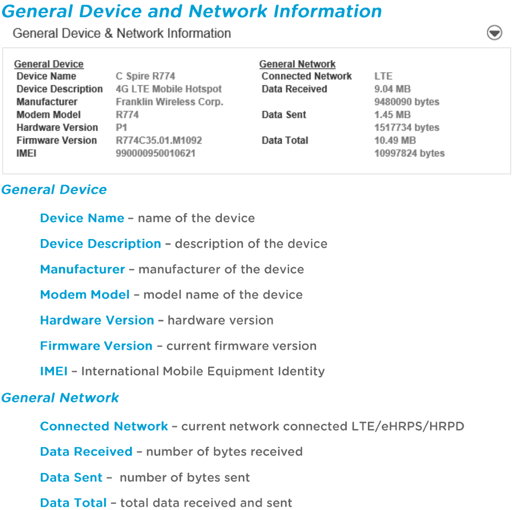Click the blue Data Total term in description list

pyautogui.click(x=73, y=503)
